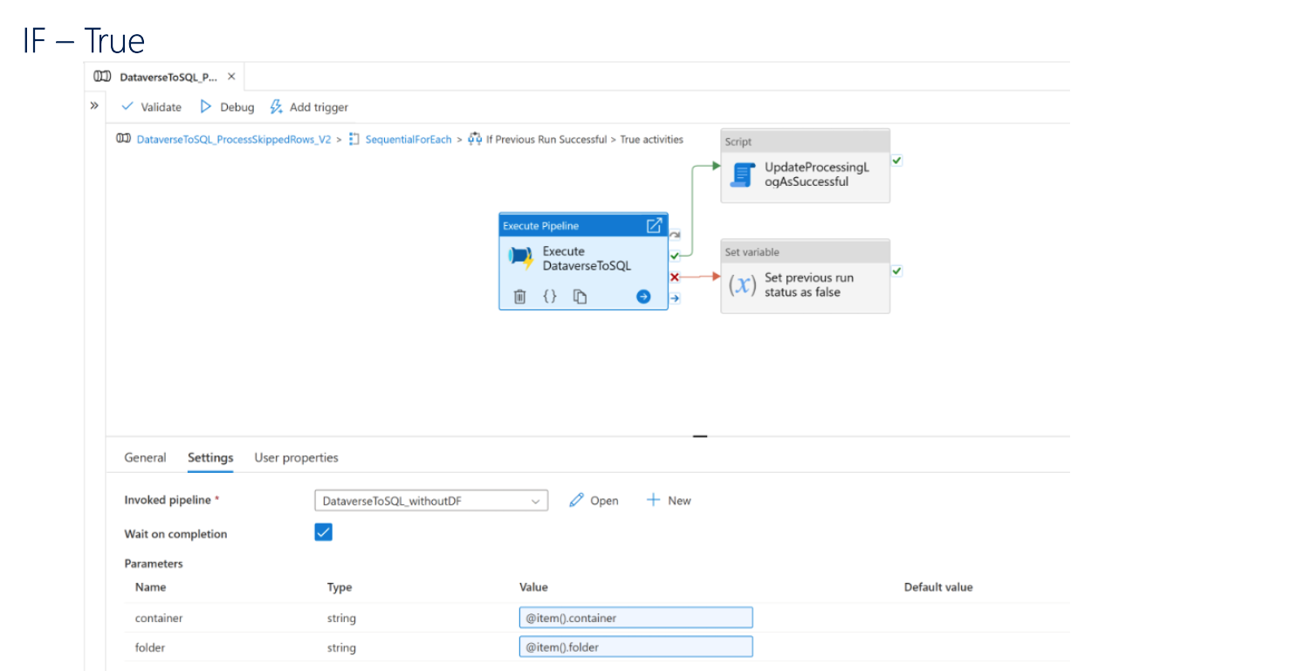This screenshot has width=1311, height=671.
Task: Open invoked pipeline from Execute Pipeline header icon
Action: (654, 226)
